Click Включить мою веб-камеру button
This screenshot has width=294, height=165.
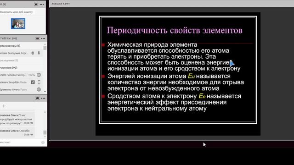(17, 12)
